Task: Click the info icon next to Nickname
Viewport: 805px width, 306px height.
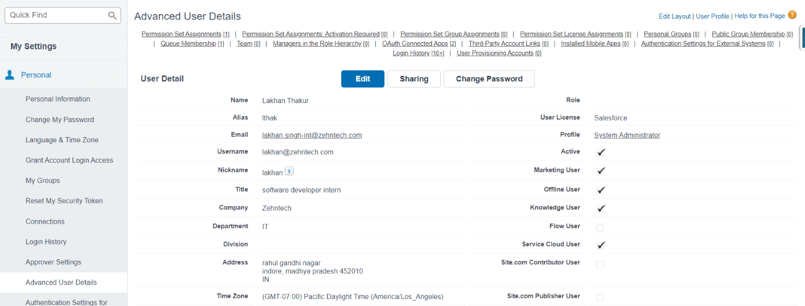Action: tap(289, 171)
